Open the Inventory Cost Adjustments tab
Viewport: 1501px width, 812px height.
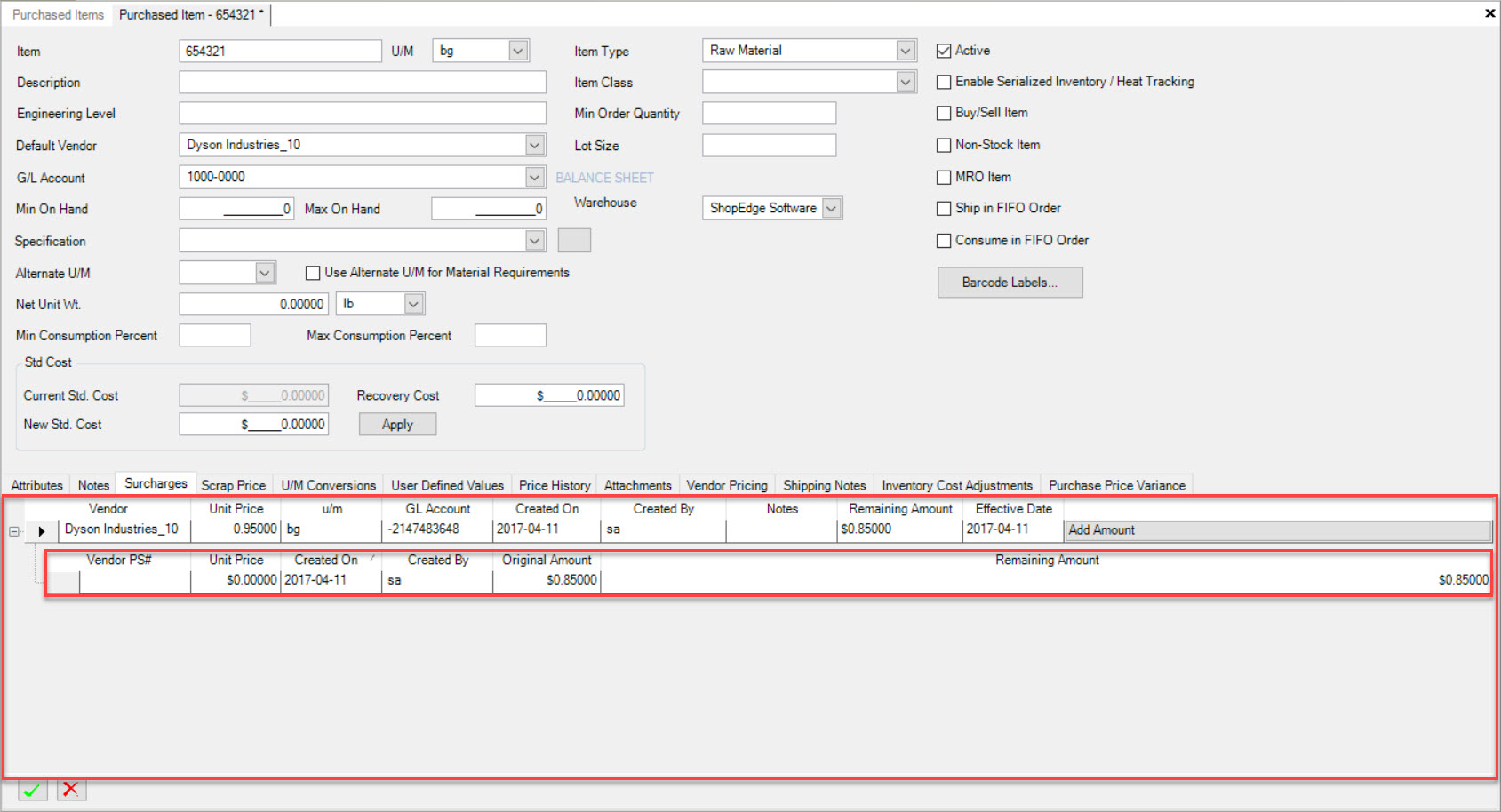point(957,485)
